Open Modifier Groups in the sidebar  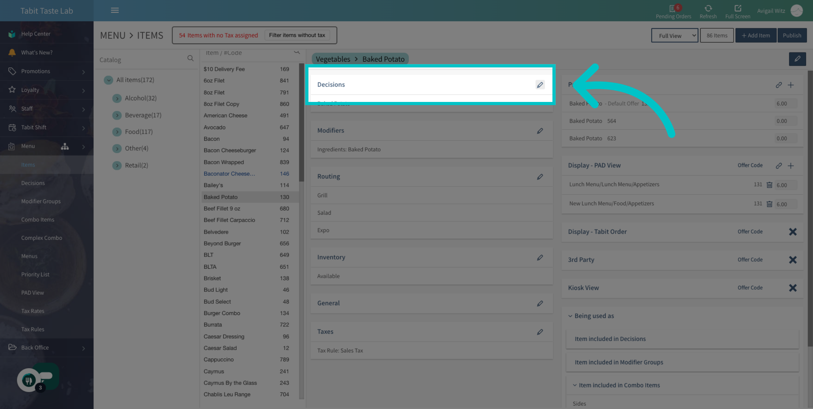pos(41,201)
